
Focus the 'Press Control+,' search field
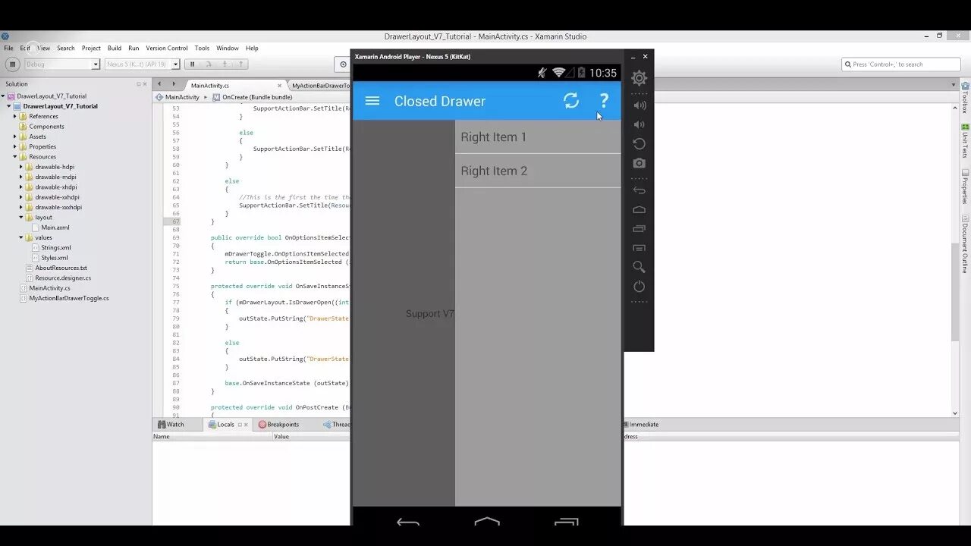[901, 64]
